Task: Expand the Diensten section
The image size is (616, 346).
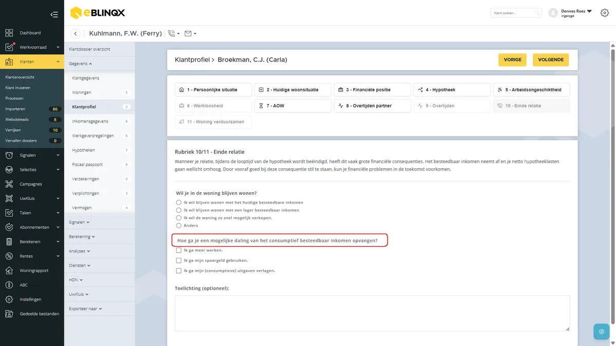Action: click(80, 266)
